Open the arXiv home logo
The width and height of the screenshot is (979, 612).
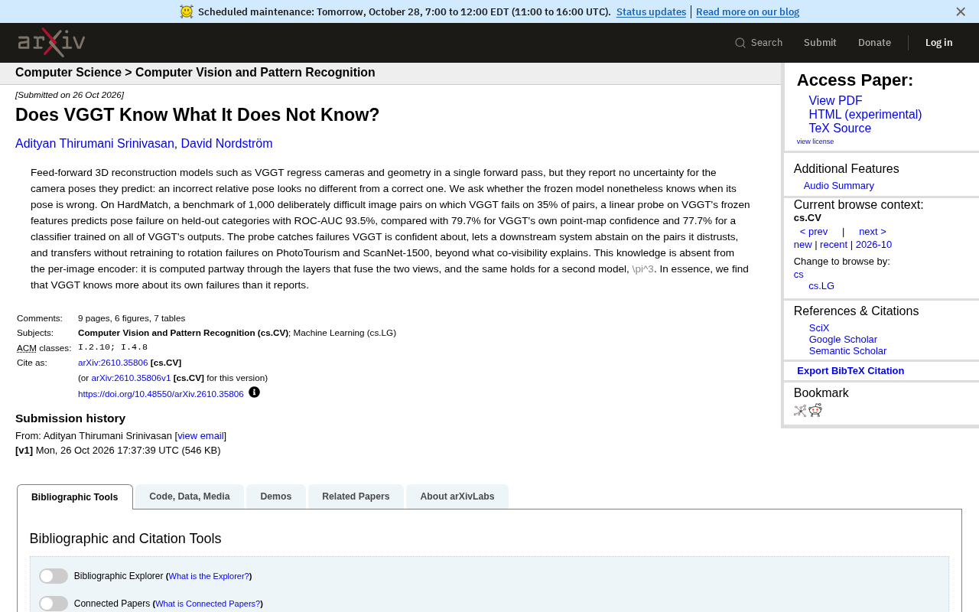[51, 43]
